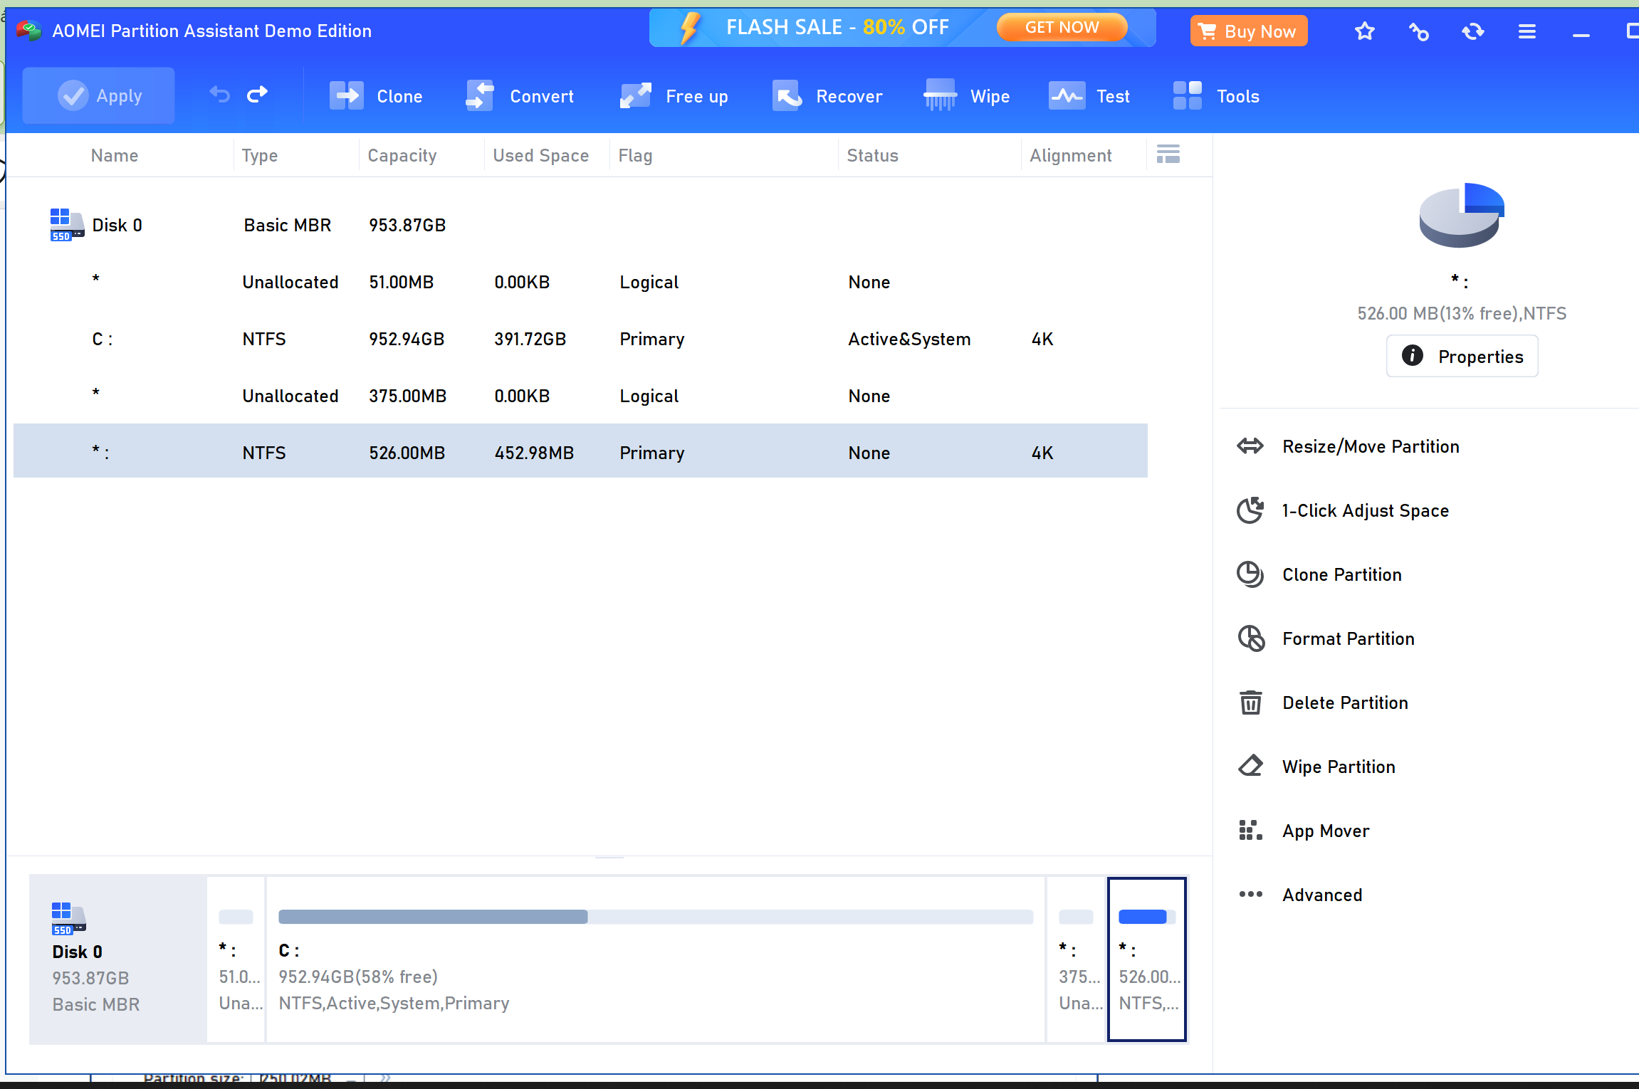Image resolution: width=1639 pixels, height=1089 pixels.
Task: Open the Wipe menu
Action: pyautogui.click(x=967, y=96)
